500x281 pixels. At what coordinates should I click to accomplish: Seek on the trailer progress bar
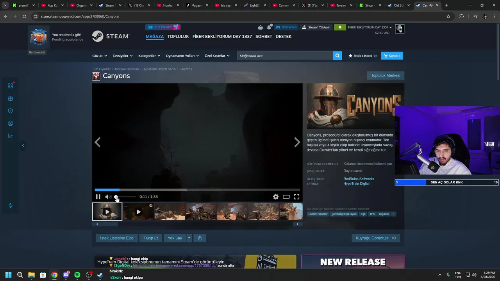click(x=197, y=190)
